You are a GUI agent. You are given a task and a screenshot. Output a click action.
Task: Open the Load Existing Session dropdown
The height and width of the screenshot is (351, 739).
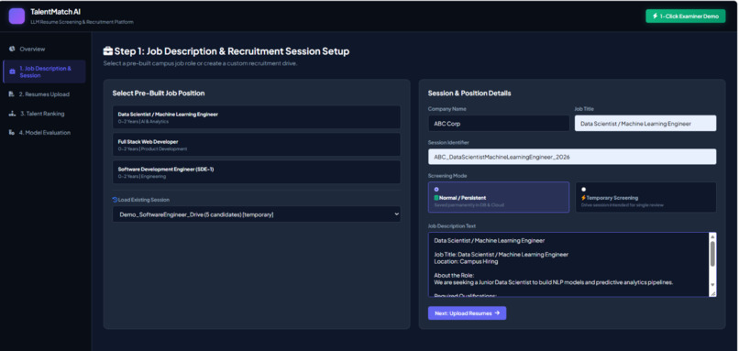pyautogui.click(x=257, y=214)
